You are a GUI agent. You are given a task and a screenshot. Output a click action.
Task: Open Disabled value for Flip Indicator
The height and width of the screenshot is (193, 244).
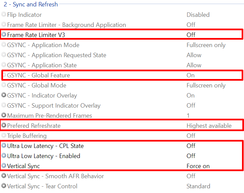(x=198, y=15)
